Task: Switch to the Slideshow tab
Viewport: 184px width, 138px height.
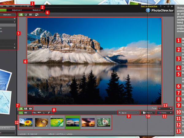Action: (36, 10)
